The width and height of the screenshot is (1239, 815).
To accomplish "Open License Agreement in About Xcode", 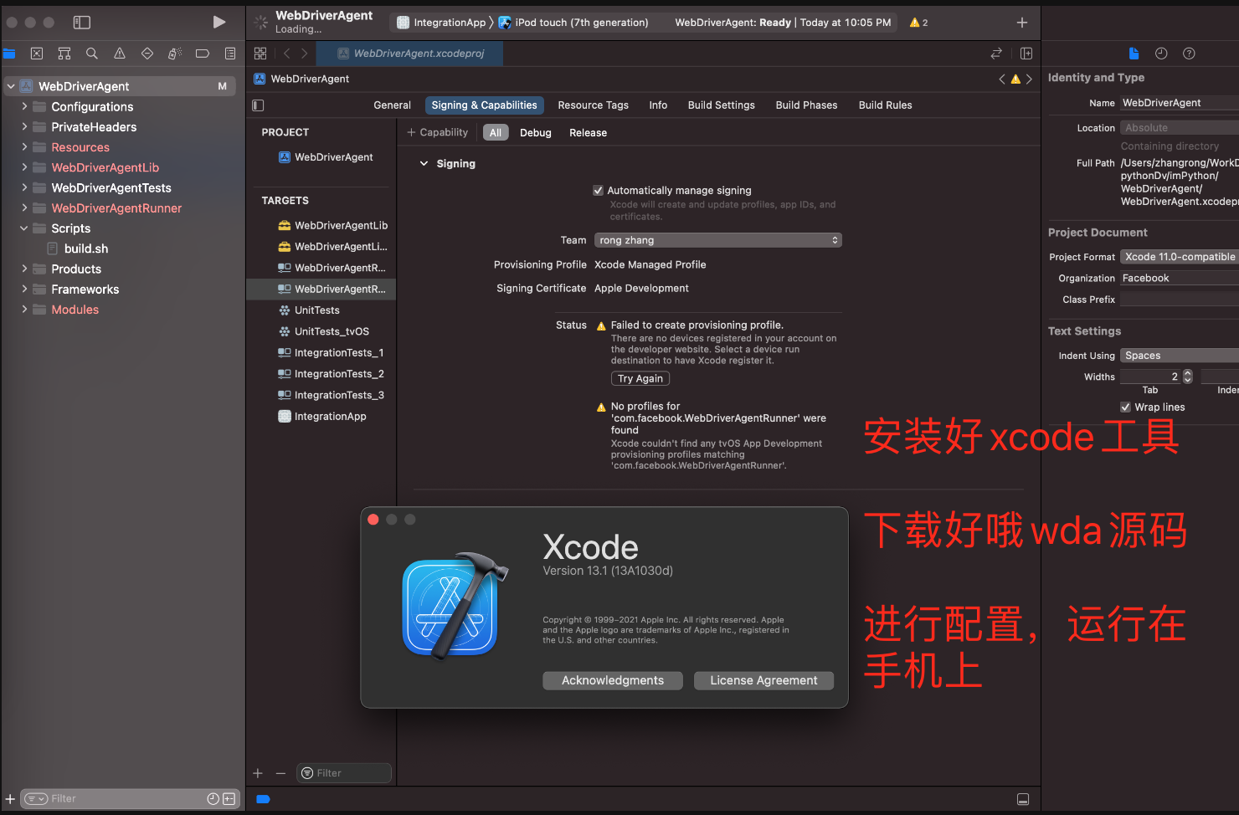I will 763,680.
